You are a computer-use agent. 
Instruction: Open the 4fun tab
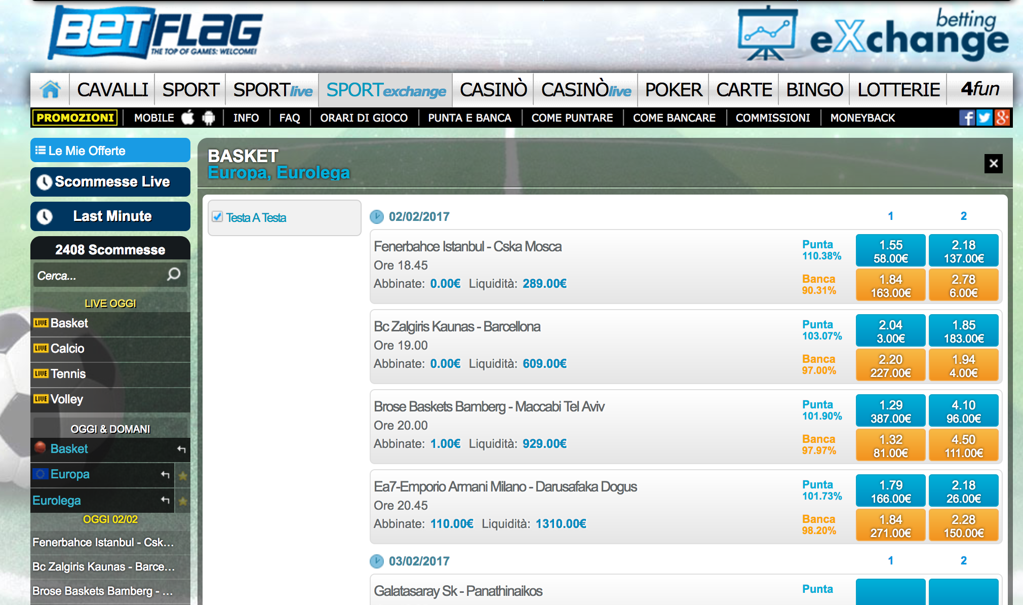click(980, 90)
